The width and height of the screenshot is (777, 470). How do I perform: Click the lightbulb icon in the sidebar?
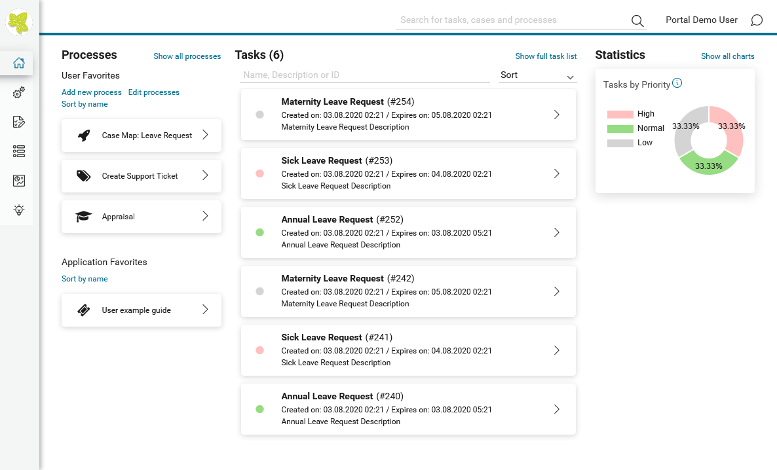pyautogui.click(x=19, y=210)
